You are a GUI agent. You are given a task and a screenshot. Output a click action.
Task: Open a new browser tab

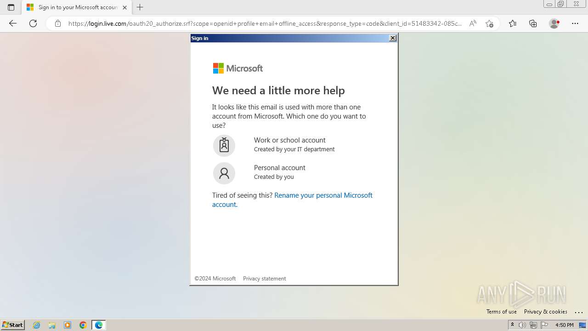tap(140, 7)
